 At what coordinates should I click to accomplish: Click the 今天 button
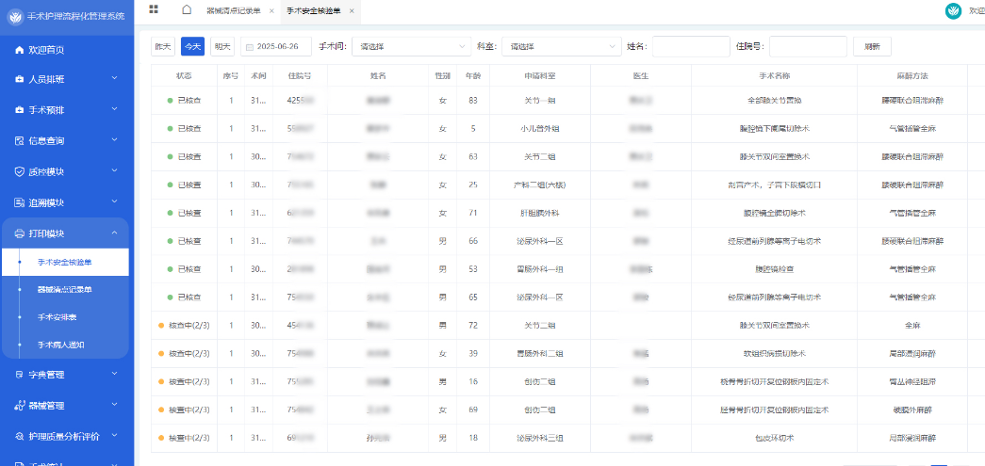[x=193, y=46]
